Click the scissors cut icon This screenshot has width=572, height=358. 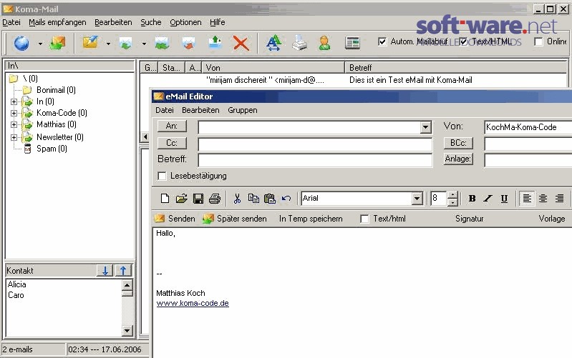pos(237,199)
